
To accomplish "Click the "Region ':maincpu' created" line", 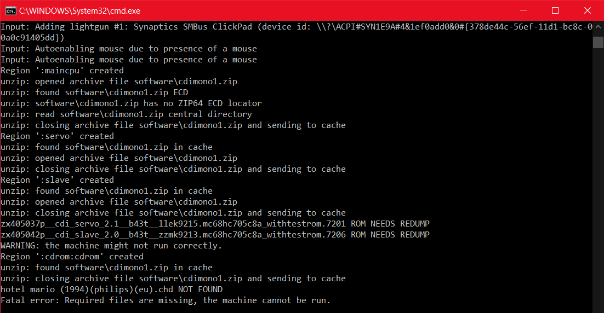I will [62, 71].
